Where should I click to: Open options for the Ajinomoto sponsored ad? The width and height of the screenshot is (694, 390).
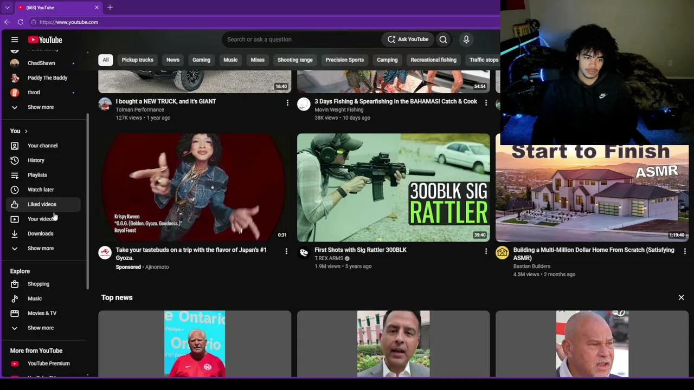(x=286, y=251)
